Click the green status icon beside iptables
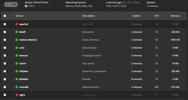Image resolution: width=188 pixels, height=100 pixels. click(17, 79)
